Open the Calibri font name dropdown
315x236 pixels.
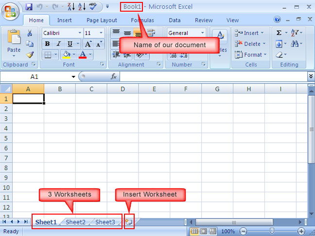pyautogui.click(x=80, y=33)
